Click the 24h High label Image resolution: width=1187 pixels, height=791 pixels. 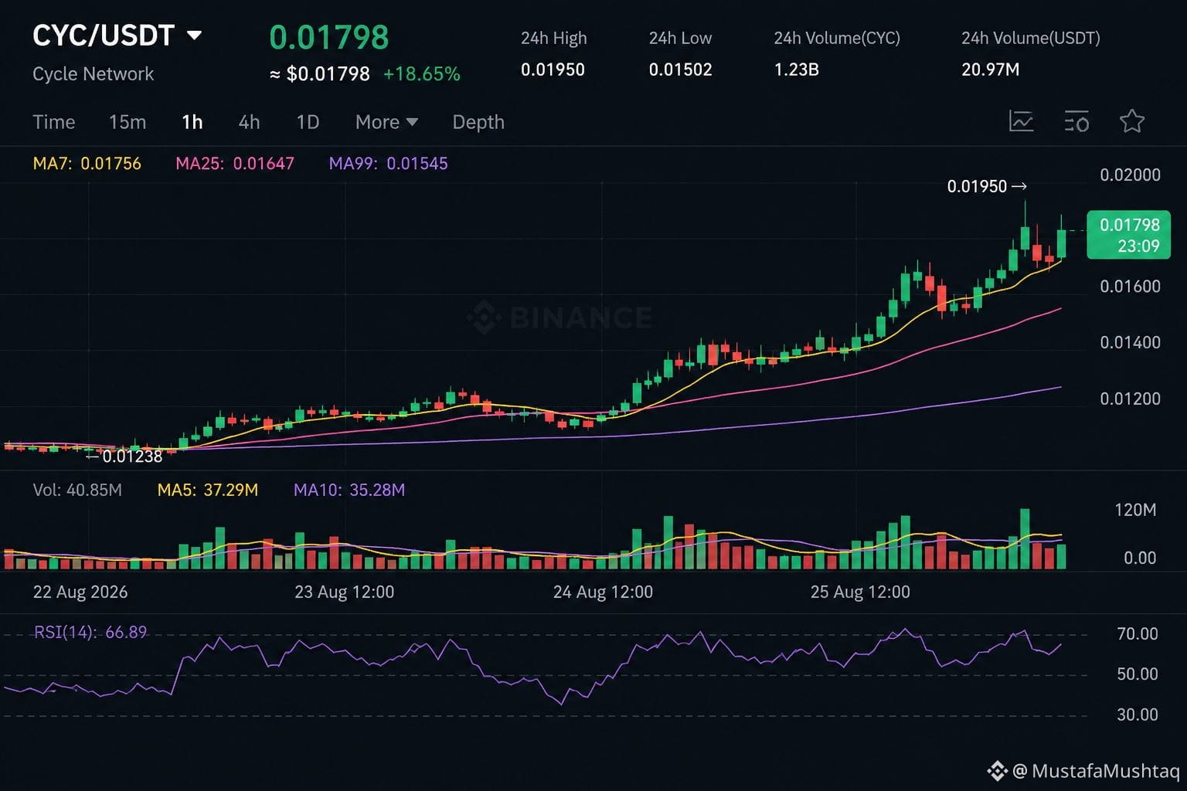coord(554,38)
